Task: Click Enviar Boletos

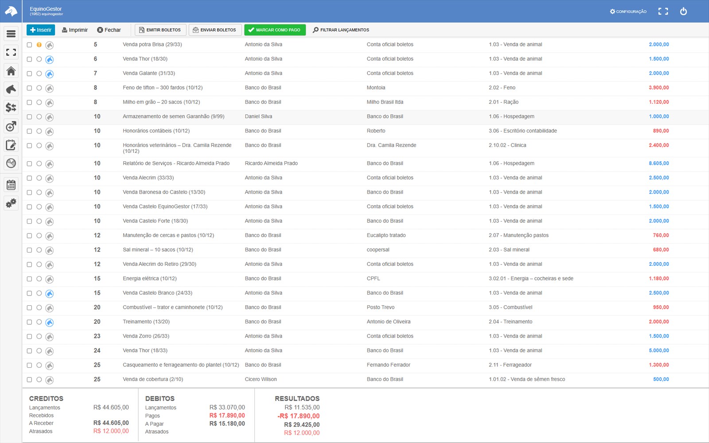Action: (x=215, y=30)
